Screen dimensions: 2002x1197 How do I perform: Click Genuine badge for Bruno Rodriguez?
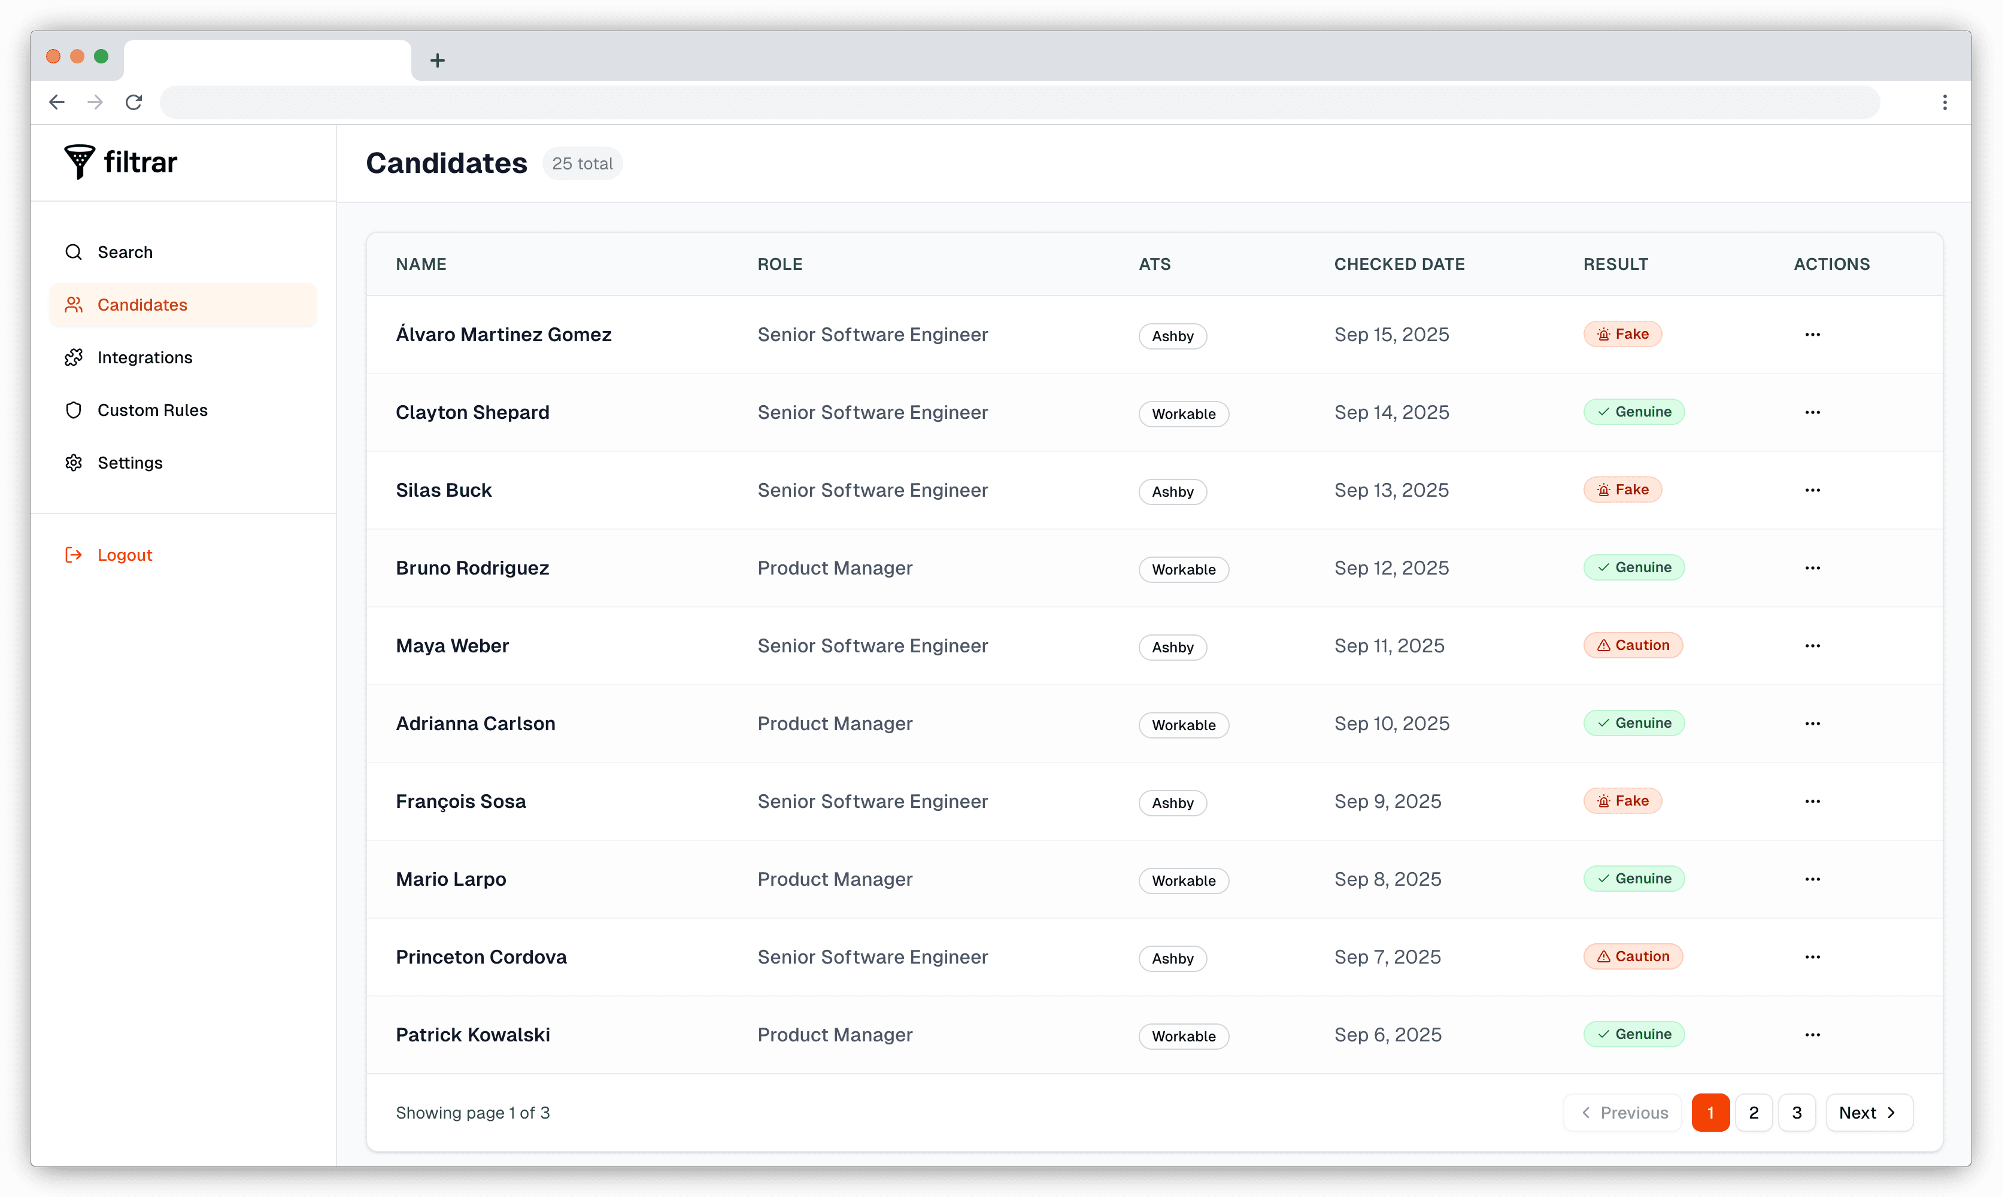pyautogui.click(x=1633, y=568)
